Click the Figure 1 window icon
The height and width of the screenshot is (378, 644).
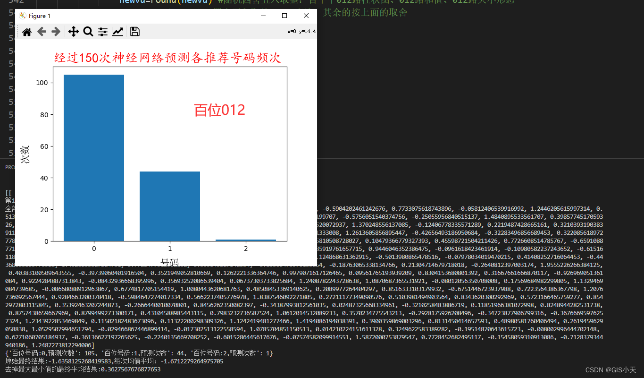[22, 16]
